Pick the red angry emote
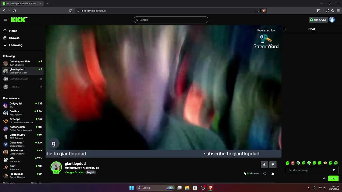Image resolution: width=342 pixels, height=192 pixels. pos(293,163)
